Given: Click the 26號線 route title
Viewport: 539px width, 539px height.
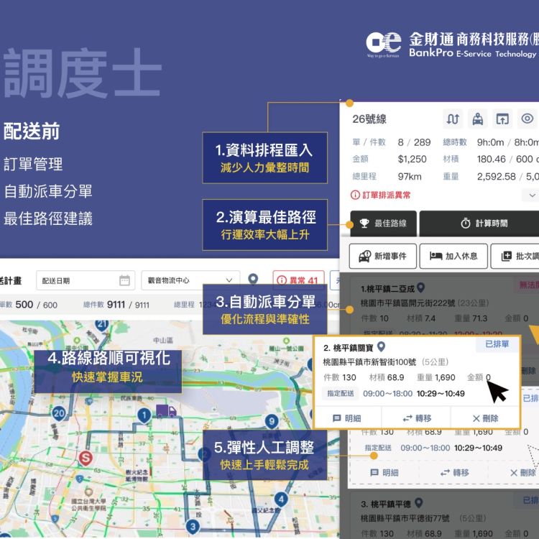Looking at the screenshot, I should (369, 119).
